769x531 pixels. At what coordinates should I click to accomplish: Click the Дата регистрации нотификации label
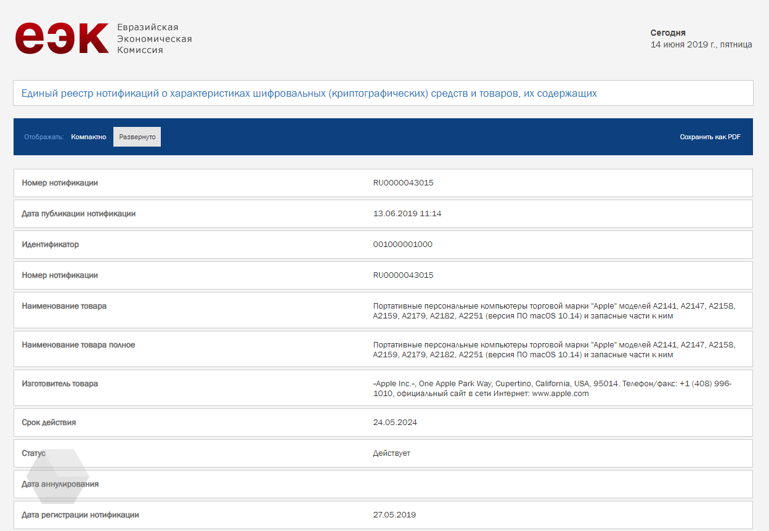[81, 515]
